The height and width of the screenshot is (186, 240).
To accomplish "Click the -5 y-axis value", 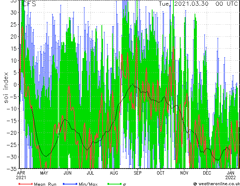I will click(x=13, y=97).
